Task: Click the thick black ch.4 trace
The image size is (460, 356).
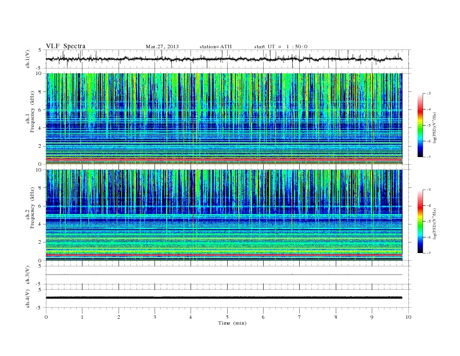Action: click(224, 298)
